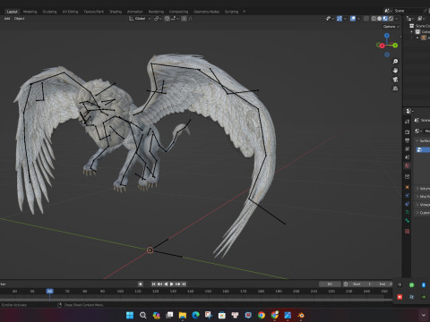The width and height of the screenshot is (430, 322).
Task: Toggle X-ray mode in viewport
Action: pos(366,19)
